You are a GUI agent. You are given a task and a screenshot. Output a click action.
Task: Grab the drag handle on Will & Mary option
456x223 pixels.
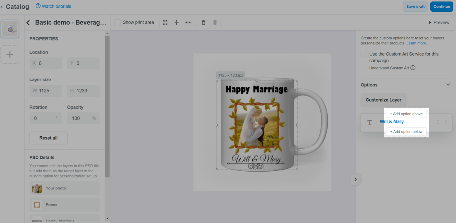coord(445,122)
